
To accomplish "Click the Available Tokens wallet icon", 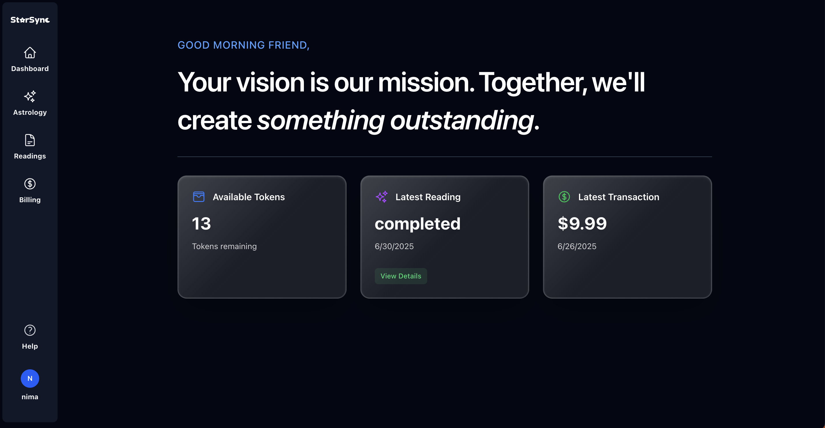I will (198, 197).
